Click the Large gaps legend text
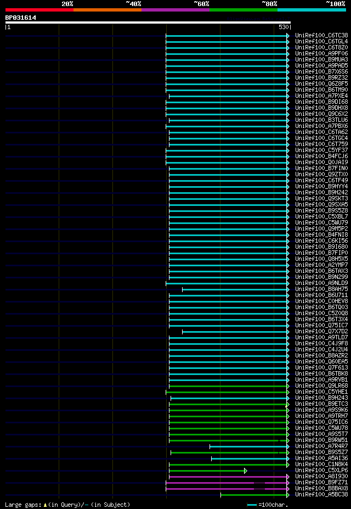 point(23,505)
